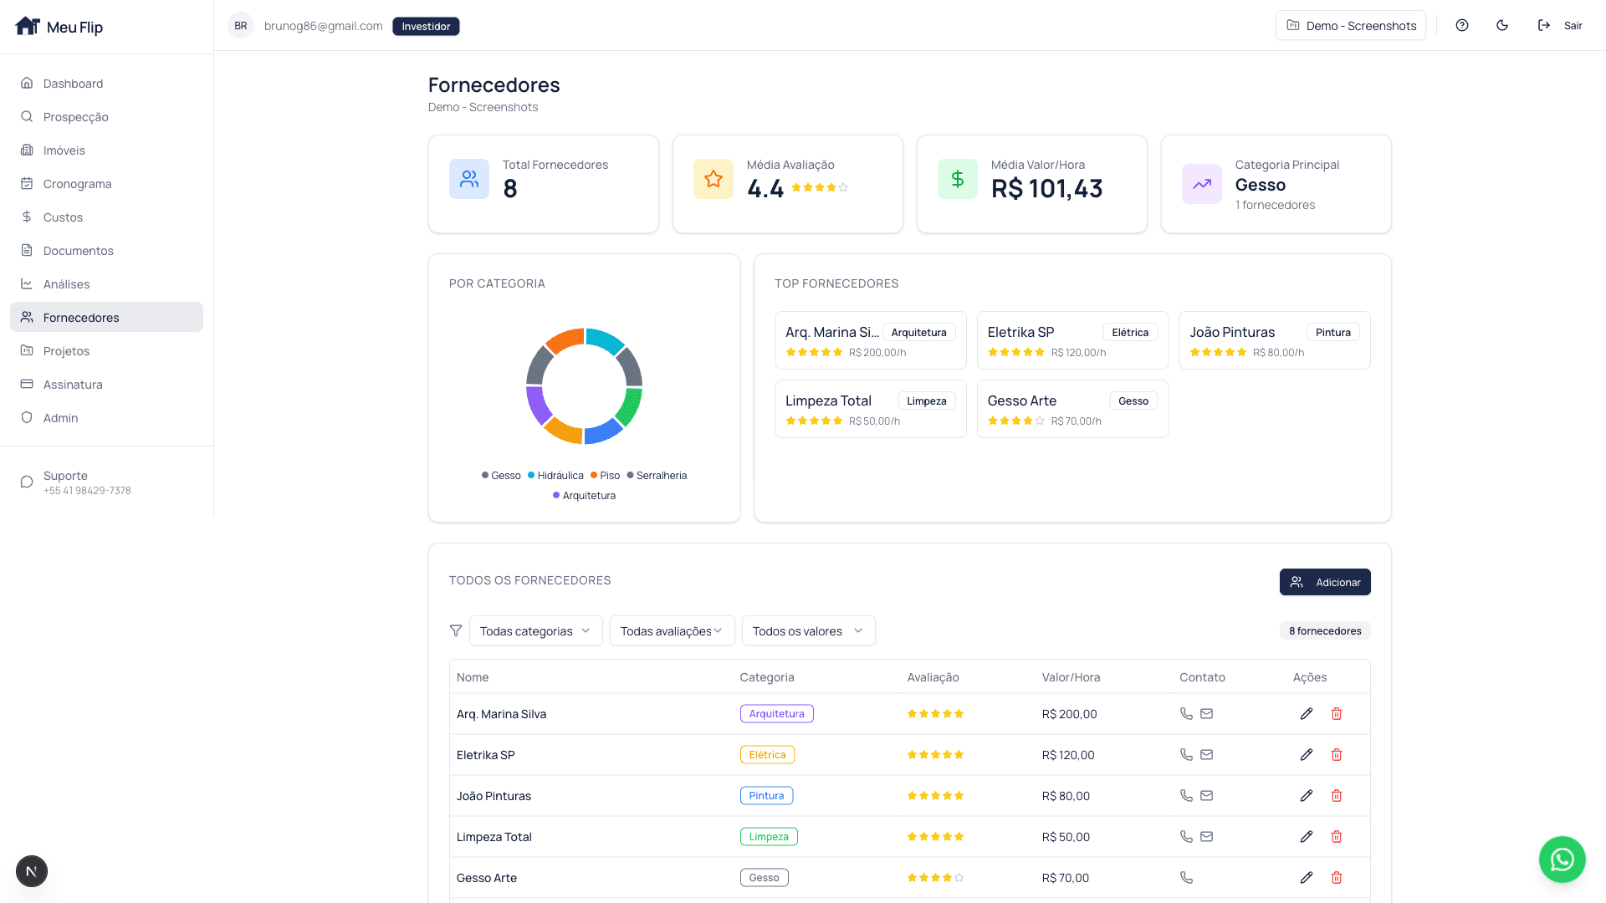The width and height of the screenshot is (1606, 903).
Task: Open the help question mark icon
Action: coord(1462,26)
